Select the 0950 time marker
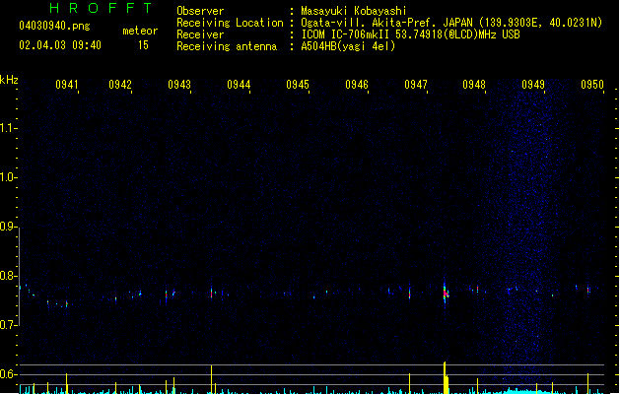The image size is (620, 394). pos(592,84)
